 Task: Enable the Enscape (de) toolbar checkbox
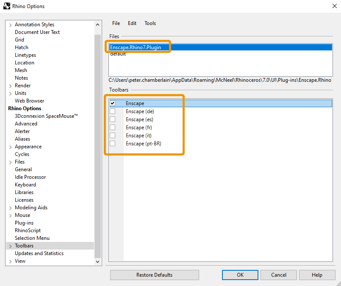click(x=113, y=111)
